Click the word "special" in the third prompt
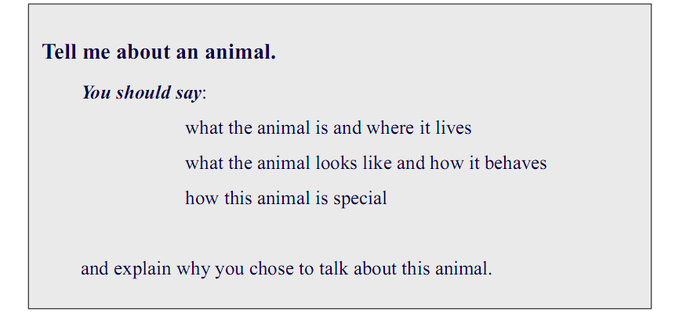 (360, 199)
